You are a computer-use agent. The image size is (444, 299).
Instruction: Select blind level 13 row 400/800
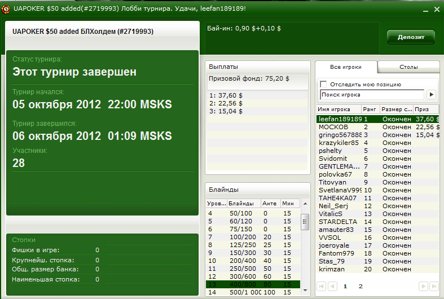(x=253, y=284)
